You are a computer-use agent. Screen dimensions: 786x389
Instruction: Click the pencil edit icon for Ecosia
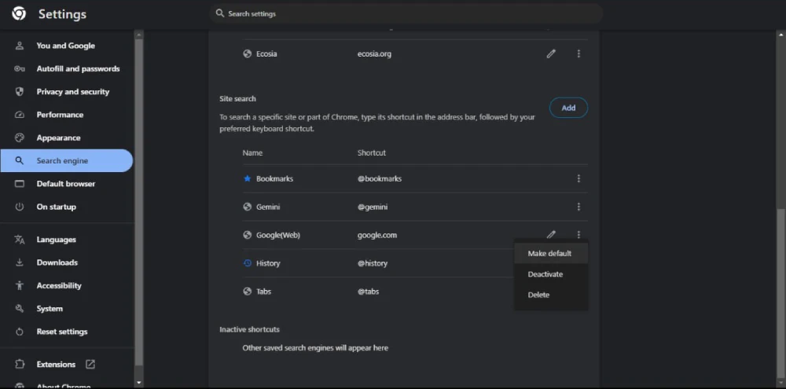(551, 54)
